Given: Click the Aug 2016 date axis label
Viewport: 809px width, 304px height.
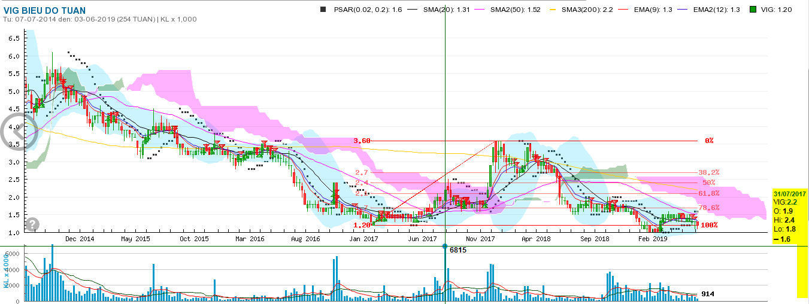Looking at the screenshot, I should [x=305, y=239].
